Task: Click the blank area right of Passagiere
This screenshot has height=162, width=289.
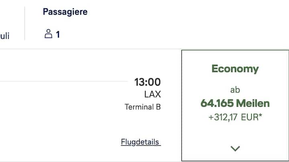Action: click(184, 22)
